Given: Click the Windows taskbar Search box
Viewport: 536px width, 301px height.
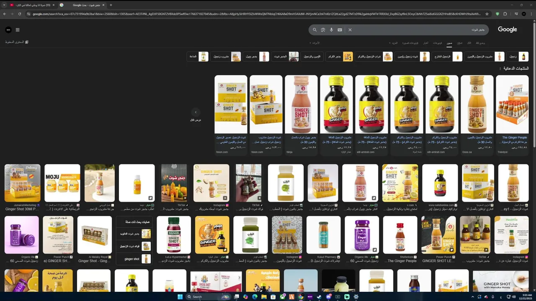Looking at the screenshot, I should [209, 297].
